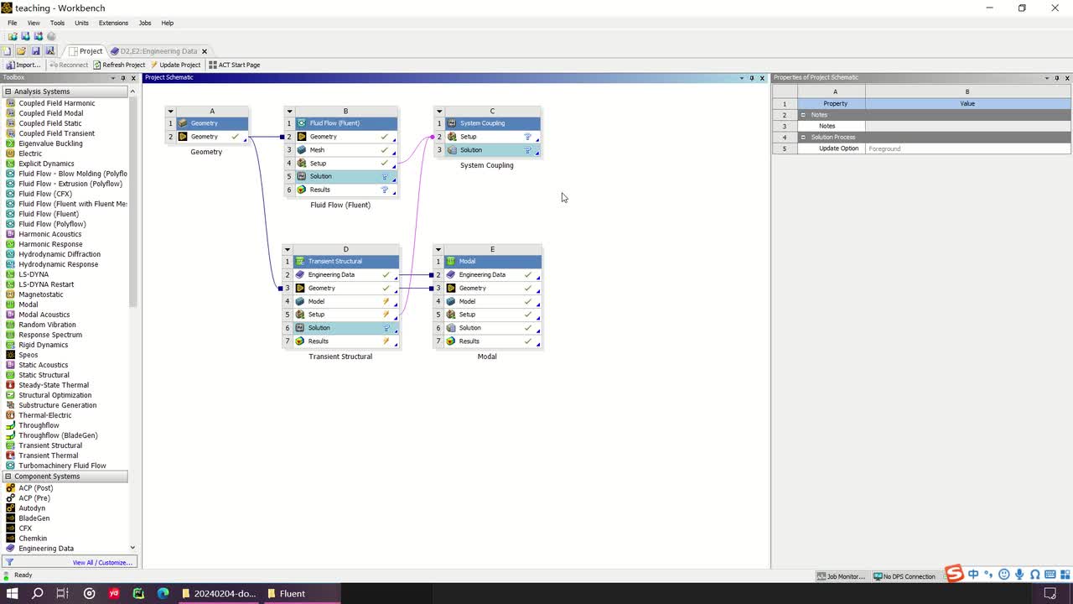Open the system D dropdown arrow

pos(287,249)
